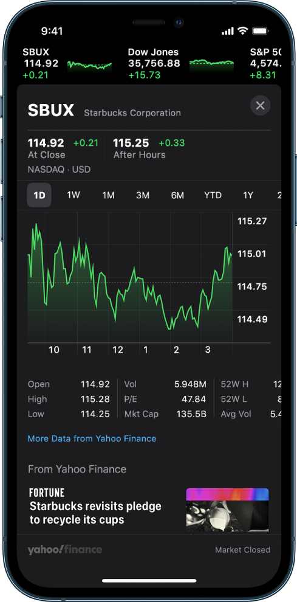Select the YTD chart range
Image resolution: width=297 pixels, height=602 pixels.
point(213,195)
